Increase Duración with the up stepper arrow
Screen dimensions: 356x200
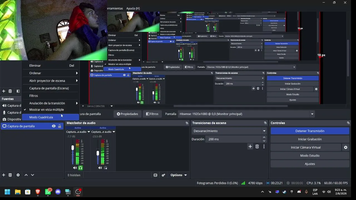click(x=264, y=137)
